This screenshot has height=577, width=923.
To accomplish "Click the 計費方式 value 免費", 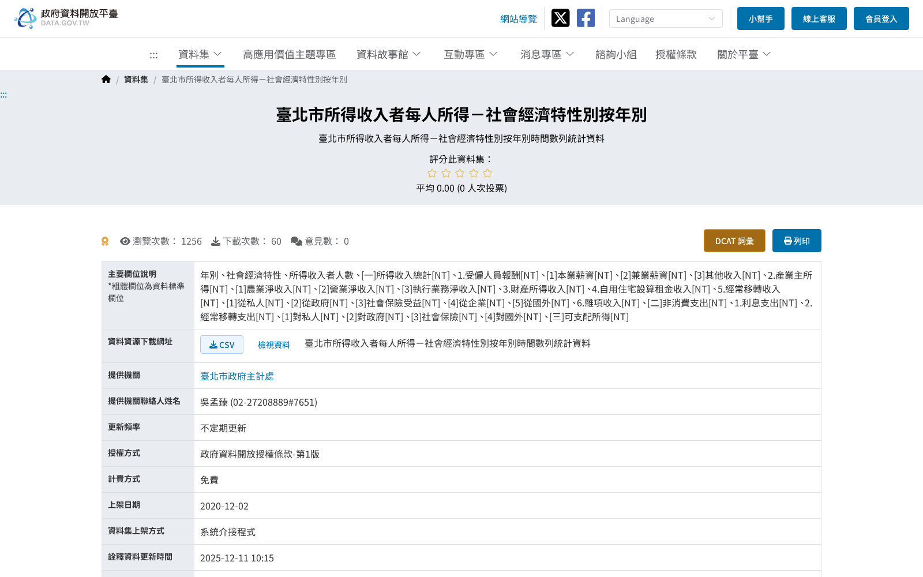I will (209, 480).
